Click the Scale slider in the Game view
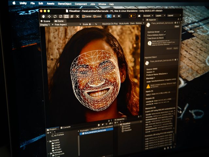 coord(91,24)
